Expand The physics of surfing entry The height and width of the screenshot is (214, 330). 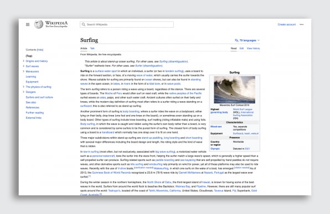point(23,87)
